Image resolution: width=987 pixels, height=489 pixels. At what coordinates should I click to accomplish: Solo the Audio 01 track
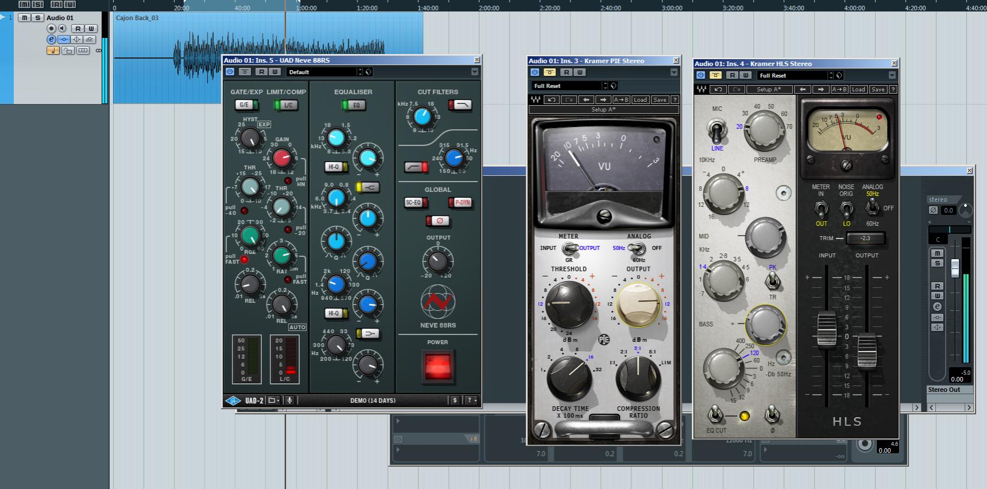click(38, 18)
